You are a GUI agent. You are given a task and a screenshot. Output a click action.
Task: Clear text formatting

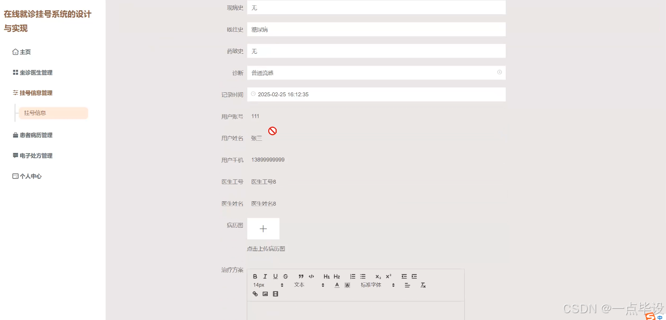(423, 285)
